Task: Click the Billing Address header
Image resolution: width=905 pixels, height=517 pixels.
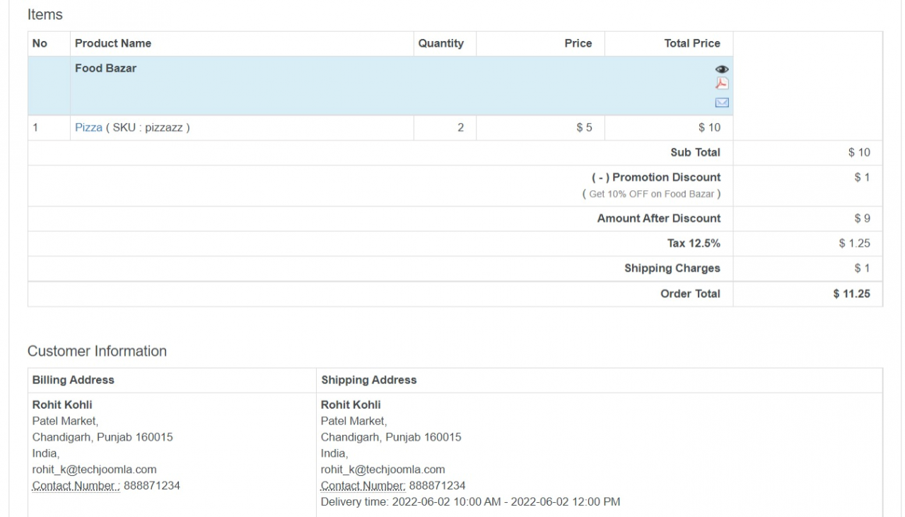Action: click(x=73, y=381)
